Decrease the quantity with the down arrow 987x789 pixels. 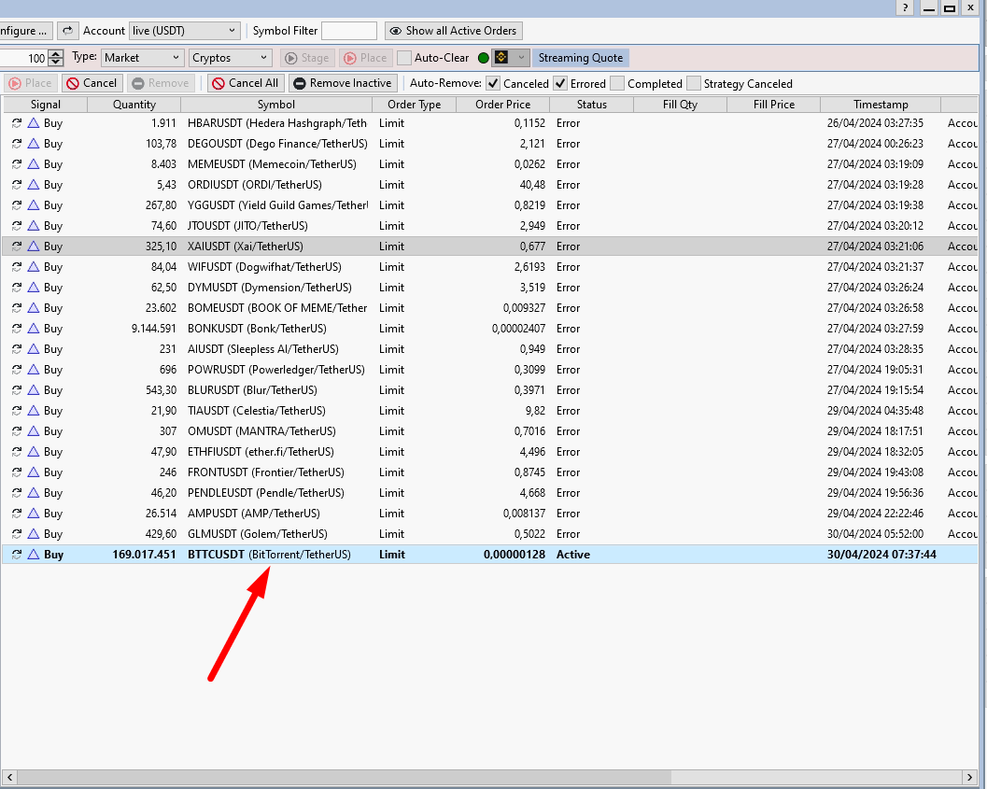[56, 63]
